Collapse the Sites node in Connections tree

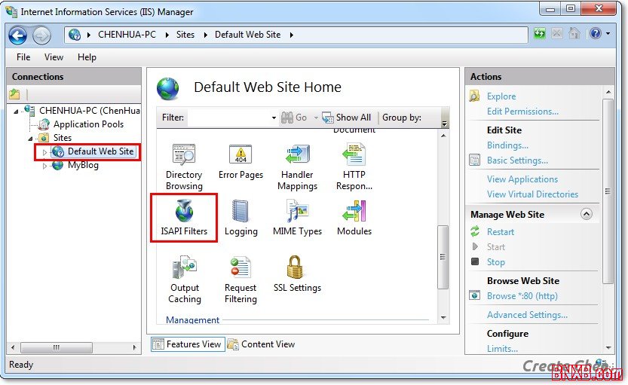31,139
